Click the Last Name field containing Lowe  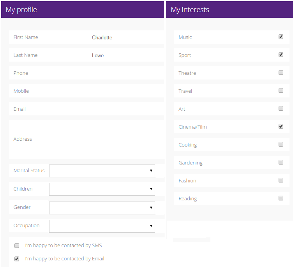[125, 55]
